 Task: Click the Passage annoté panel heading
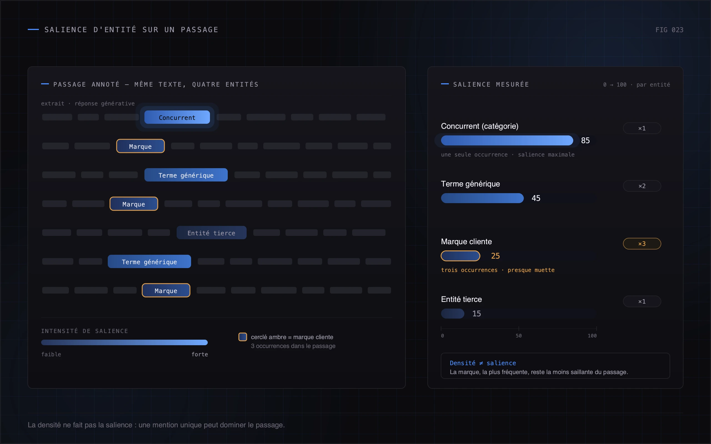click(x=156, y=85)
